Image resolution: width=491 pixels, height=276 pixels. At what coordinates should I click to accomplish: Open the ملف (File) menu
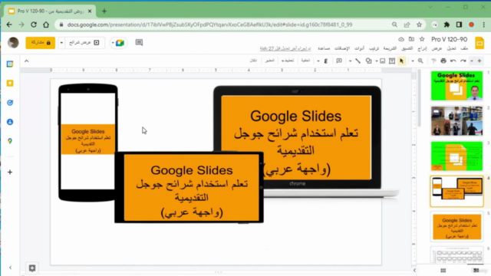click(x=464, y=48)
